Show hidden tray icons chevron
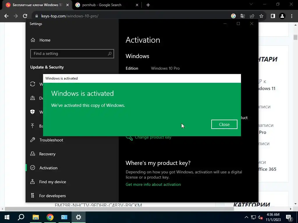Screen dimensions: 298x223 click(246, 217)
